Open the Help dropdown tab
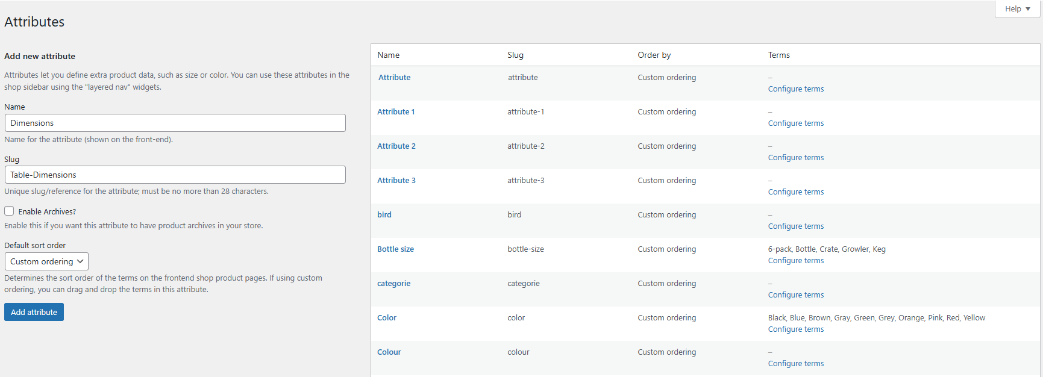Viewport: 1043px width, 377px height. [1017, 9]
